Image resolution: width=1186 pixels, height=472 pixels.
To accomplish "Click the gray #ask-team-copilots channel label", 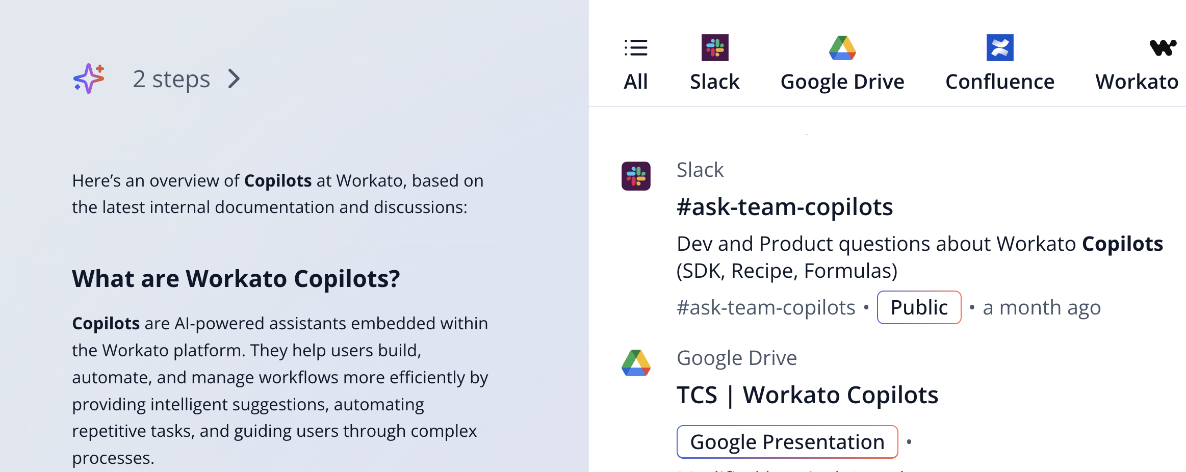I will [766, 307].
